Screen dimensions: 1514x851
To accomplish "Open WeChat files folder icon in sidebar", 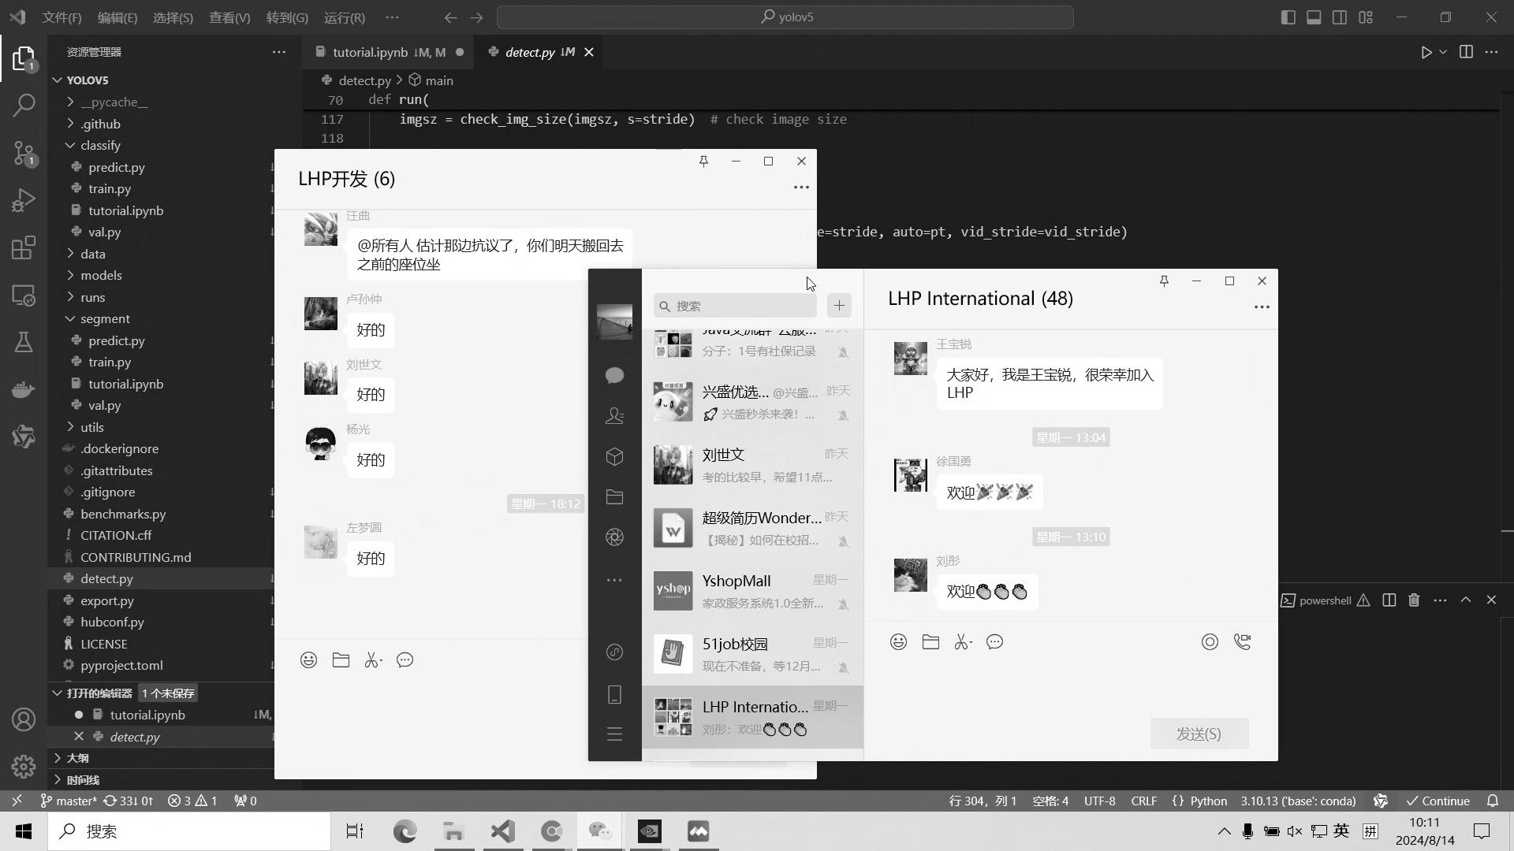I will click(615, 496).
